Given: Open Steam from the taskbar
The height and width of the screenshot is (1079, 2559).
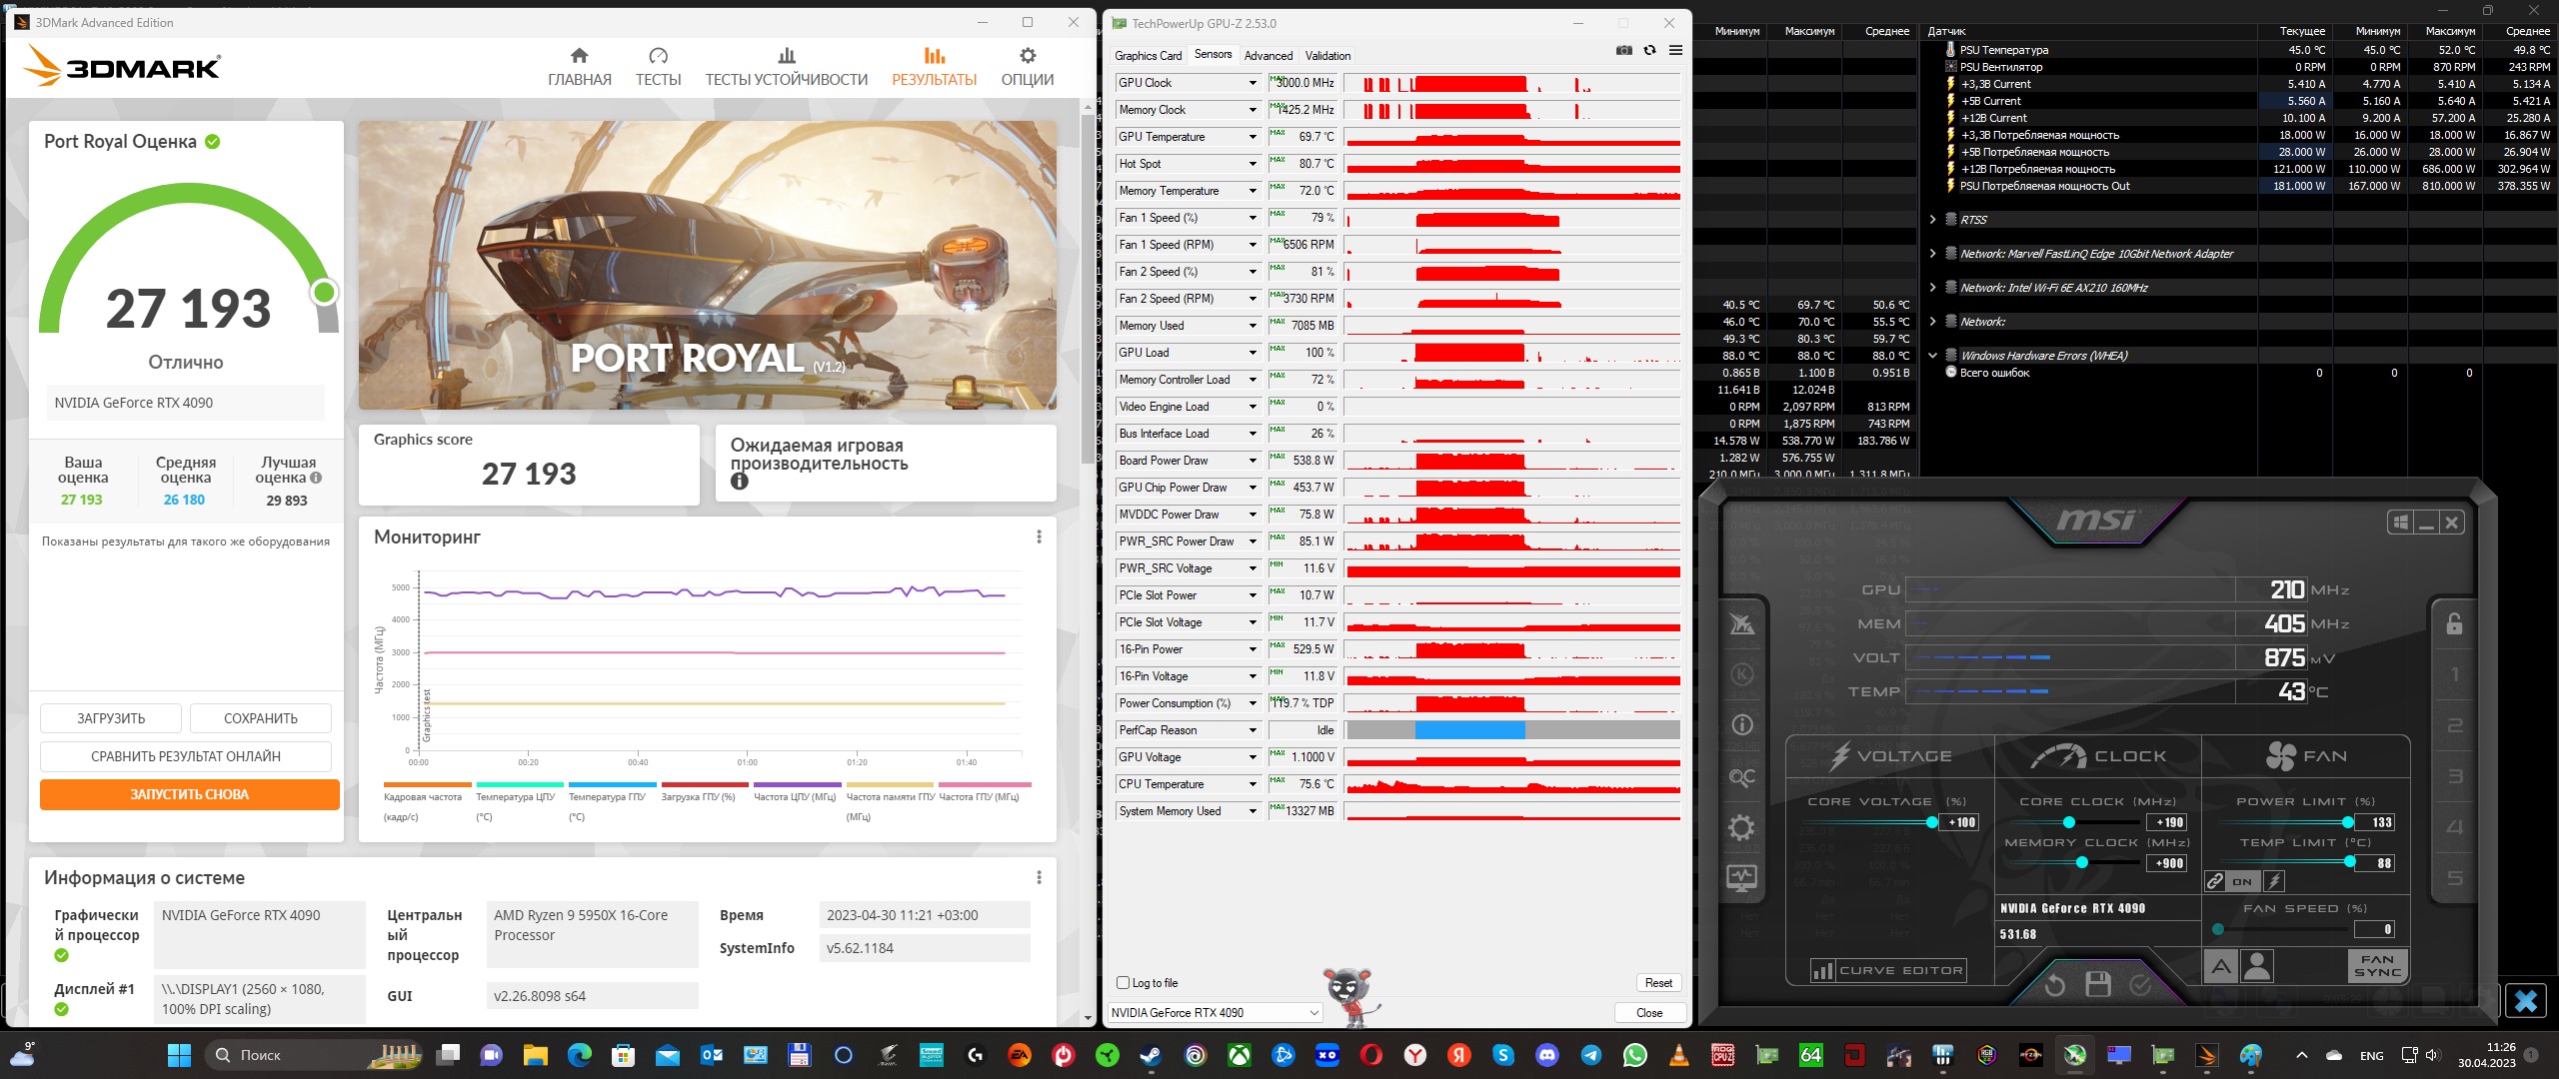Looking at the screenshot, I should pos(1152,1055).
